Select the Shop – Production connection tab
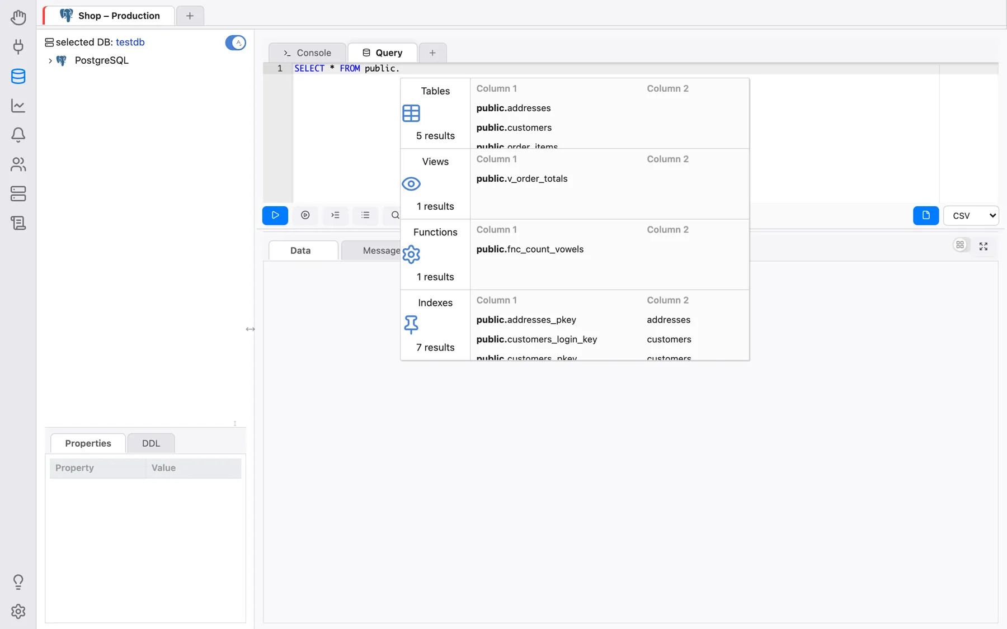The image size is (1007, 629). 110,16
